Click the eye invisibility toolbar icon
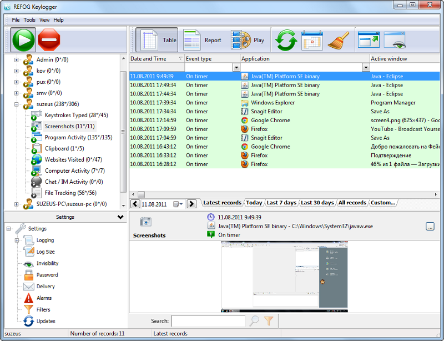Viewport: 444px width, 341px height. click(394, 40)
